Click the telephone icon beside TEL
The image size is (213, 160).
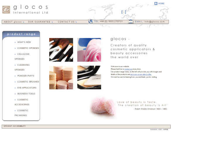pyautogui.click(x=91, y=21)
